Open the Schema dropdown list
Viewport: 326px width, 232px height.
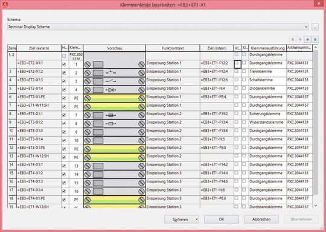coord(306,27)
